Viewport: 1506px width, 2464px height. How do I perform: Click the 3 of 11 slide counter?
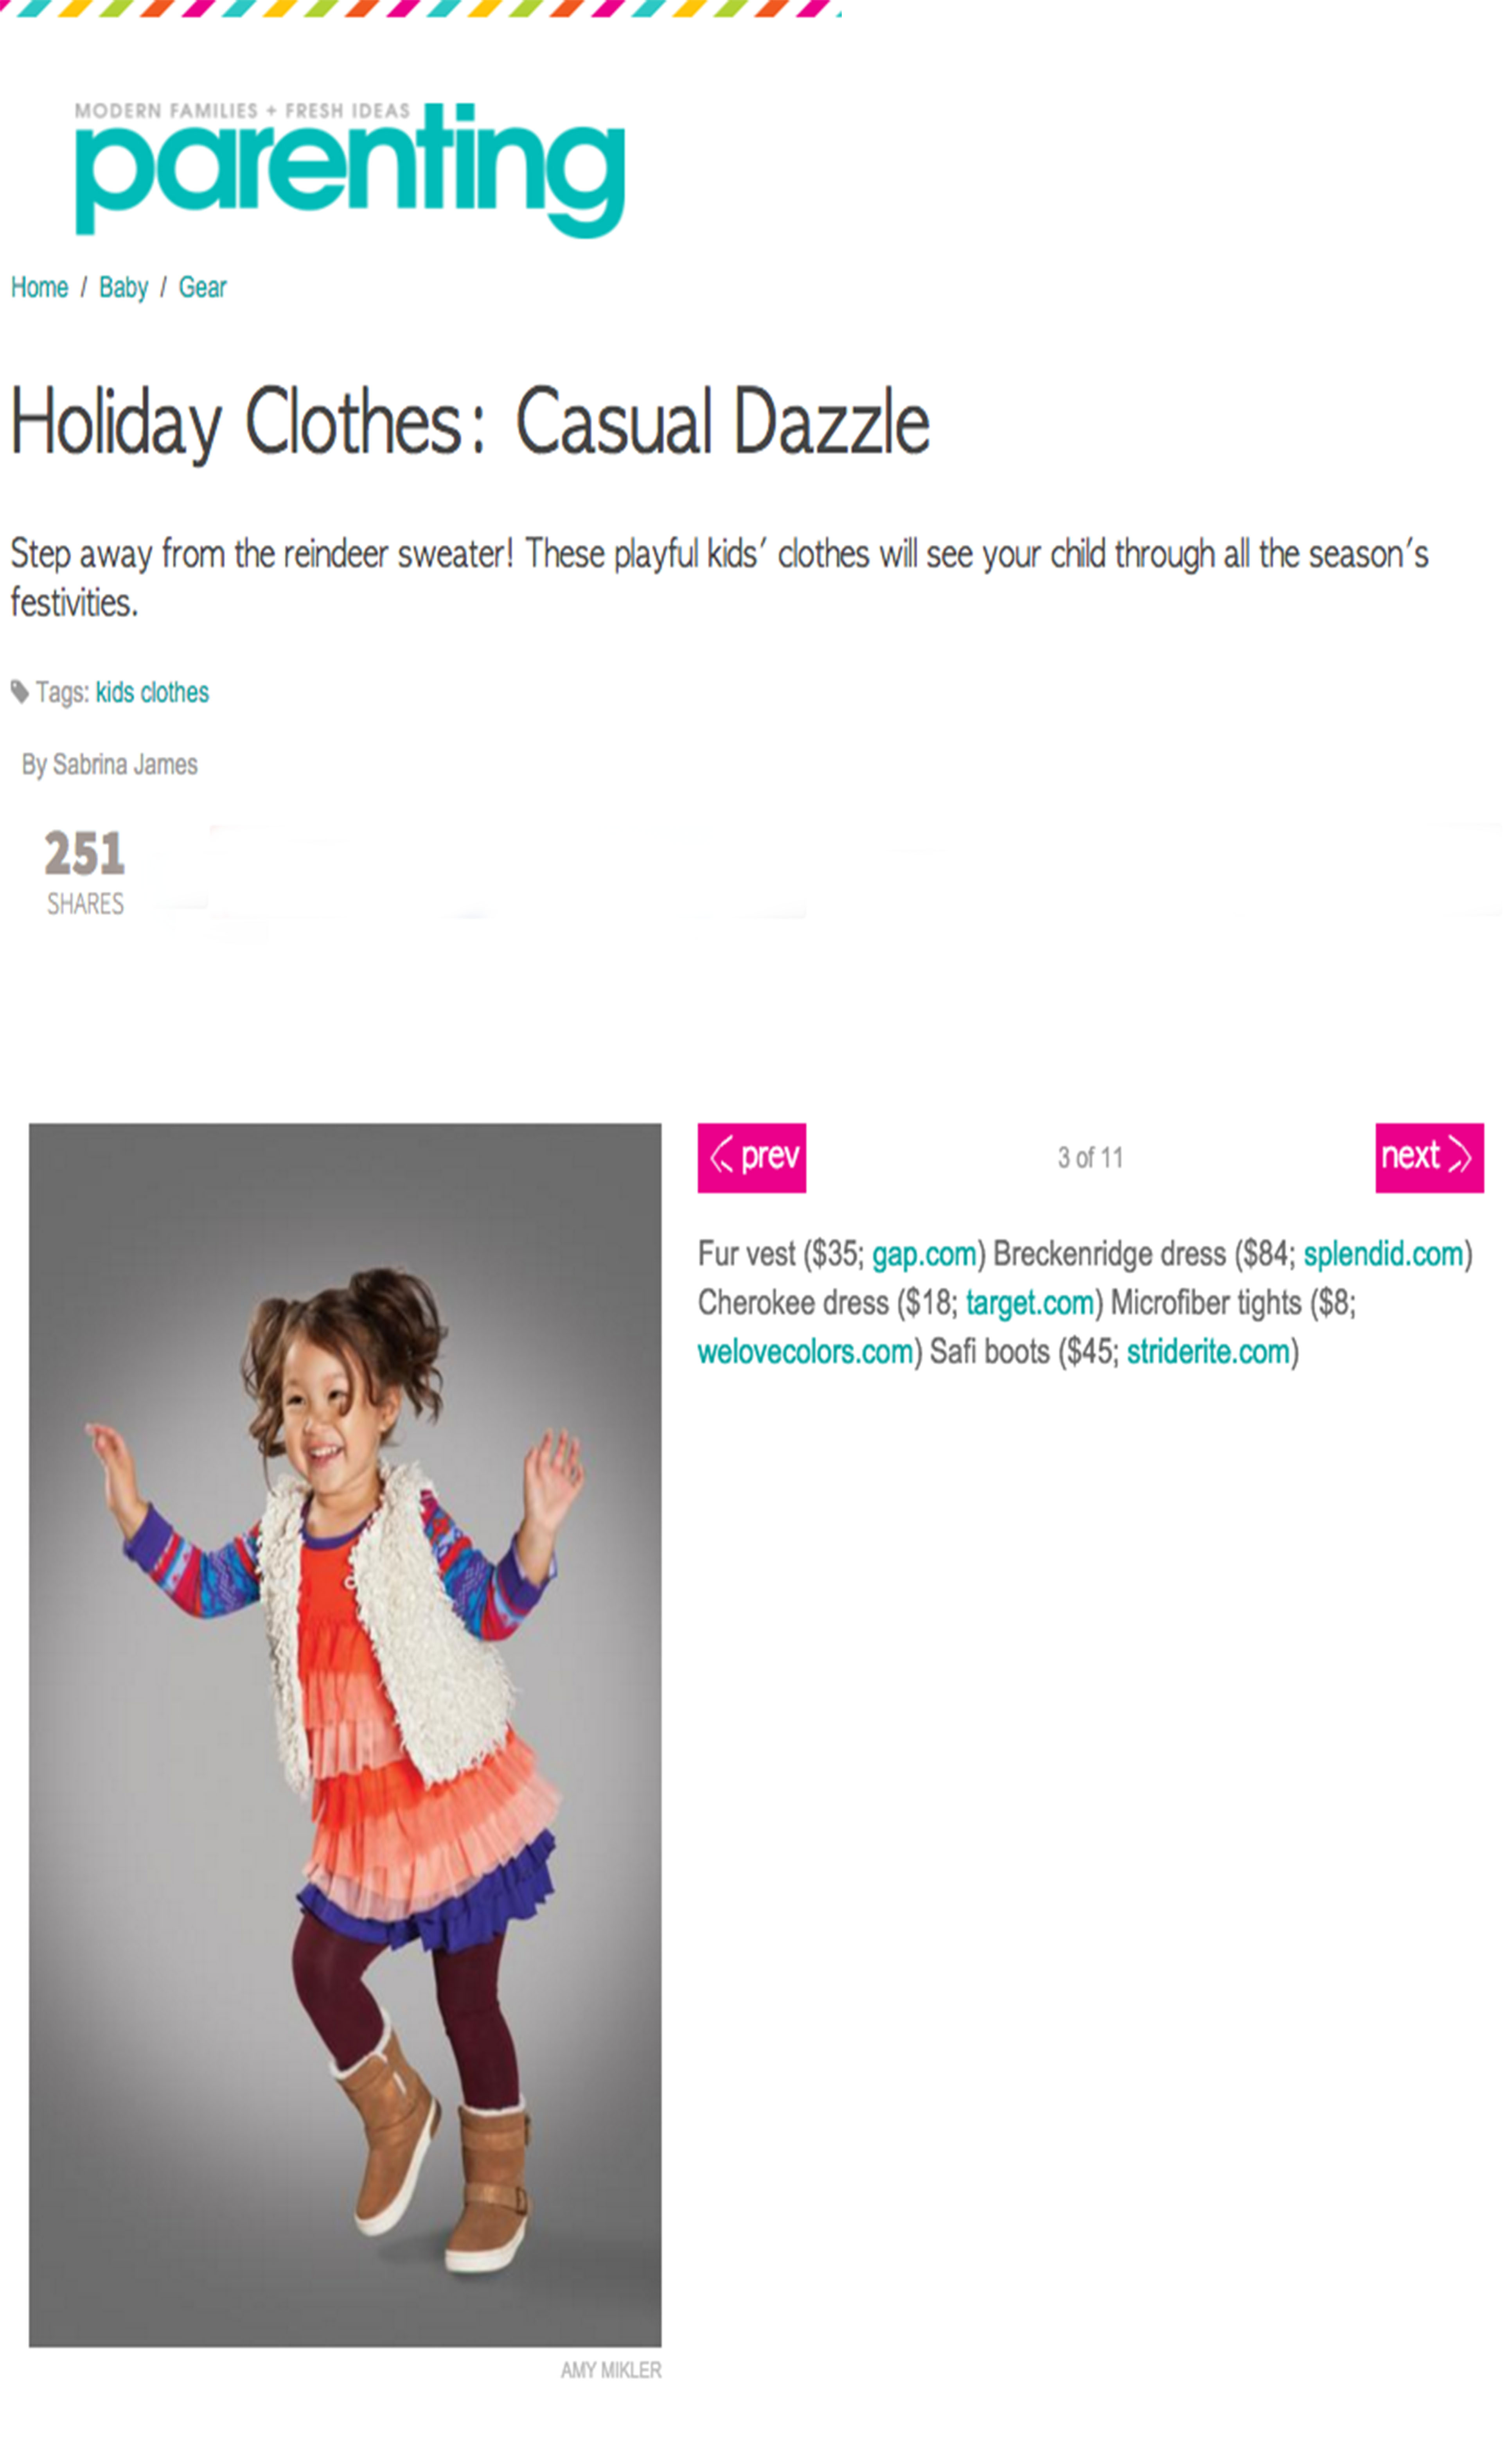coord(1090,1158)
